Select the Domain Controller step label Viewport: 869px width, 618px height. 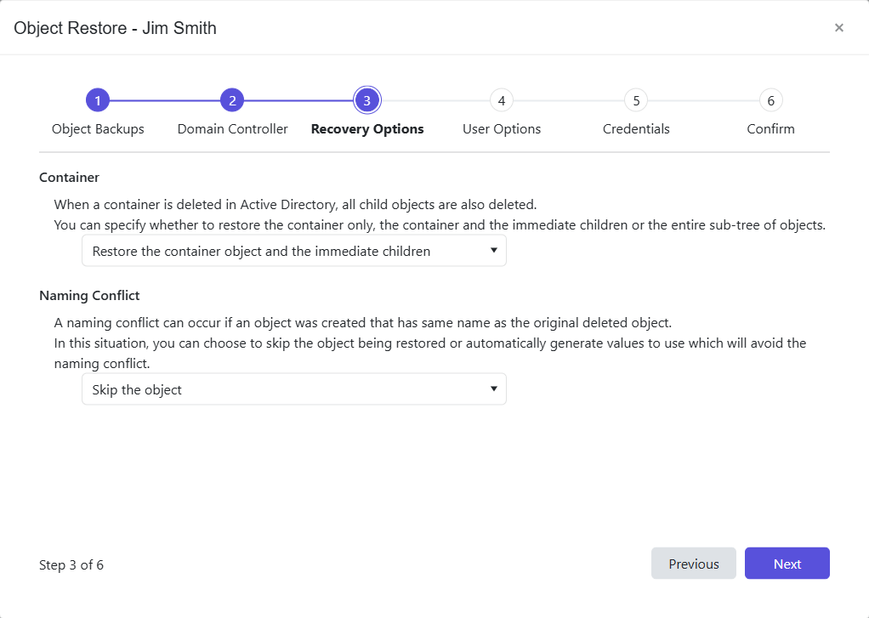[x=232, y=129]
